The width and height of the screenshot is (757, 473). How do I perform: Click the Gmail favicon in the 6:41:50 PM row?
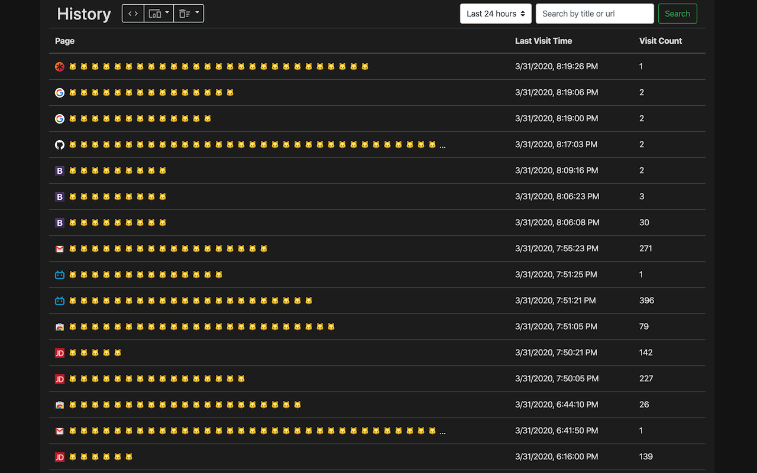pos(60,431)
